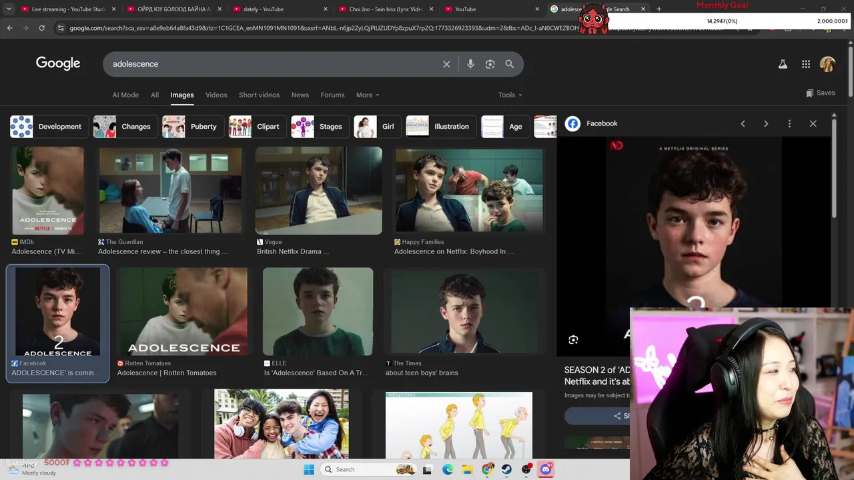Open the tab search dropdown in Chrome

pos(9,9)
